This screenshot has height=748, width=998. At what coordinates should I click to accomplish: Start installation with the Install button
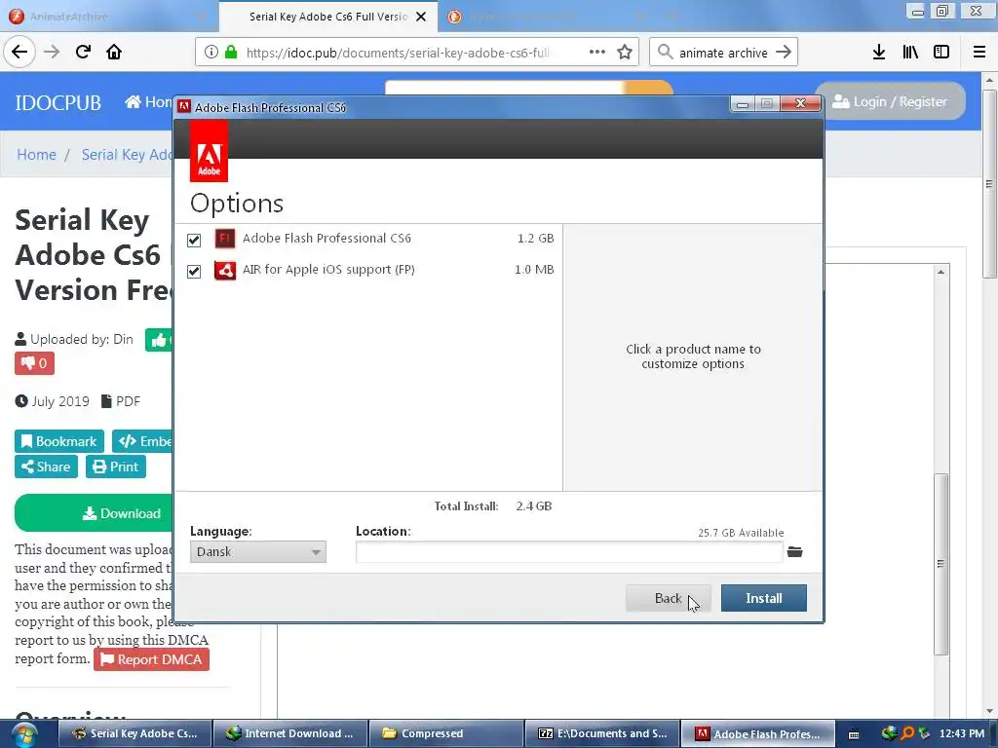click(x=764, y=598)
